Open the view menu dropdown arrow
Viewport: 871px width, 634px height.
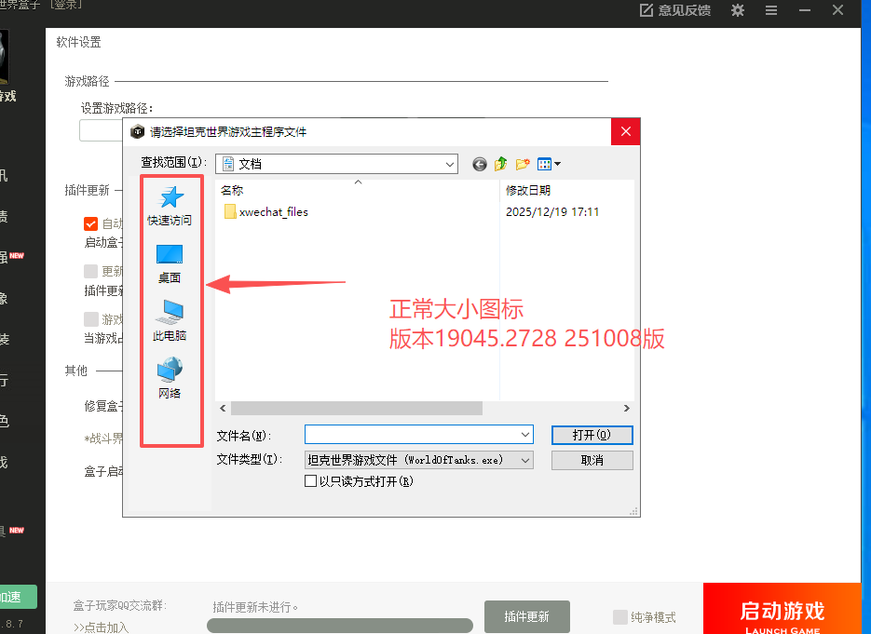(x=557, y=164)
